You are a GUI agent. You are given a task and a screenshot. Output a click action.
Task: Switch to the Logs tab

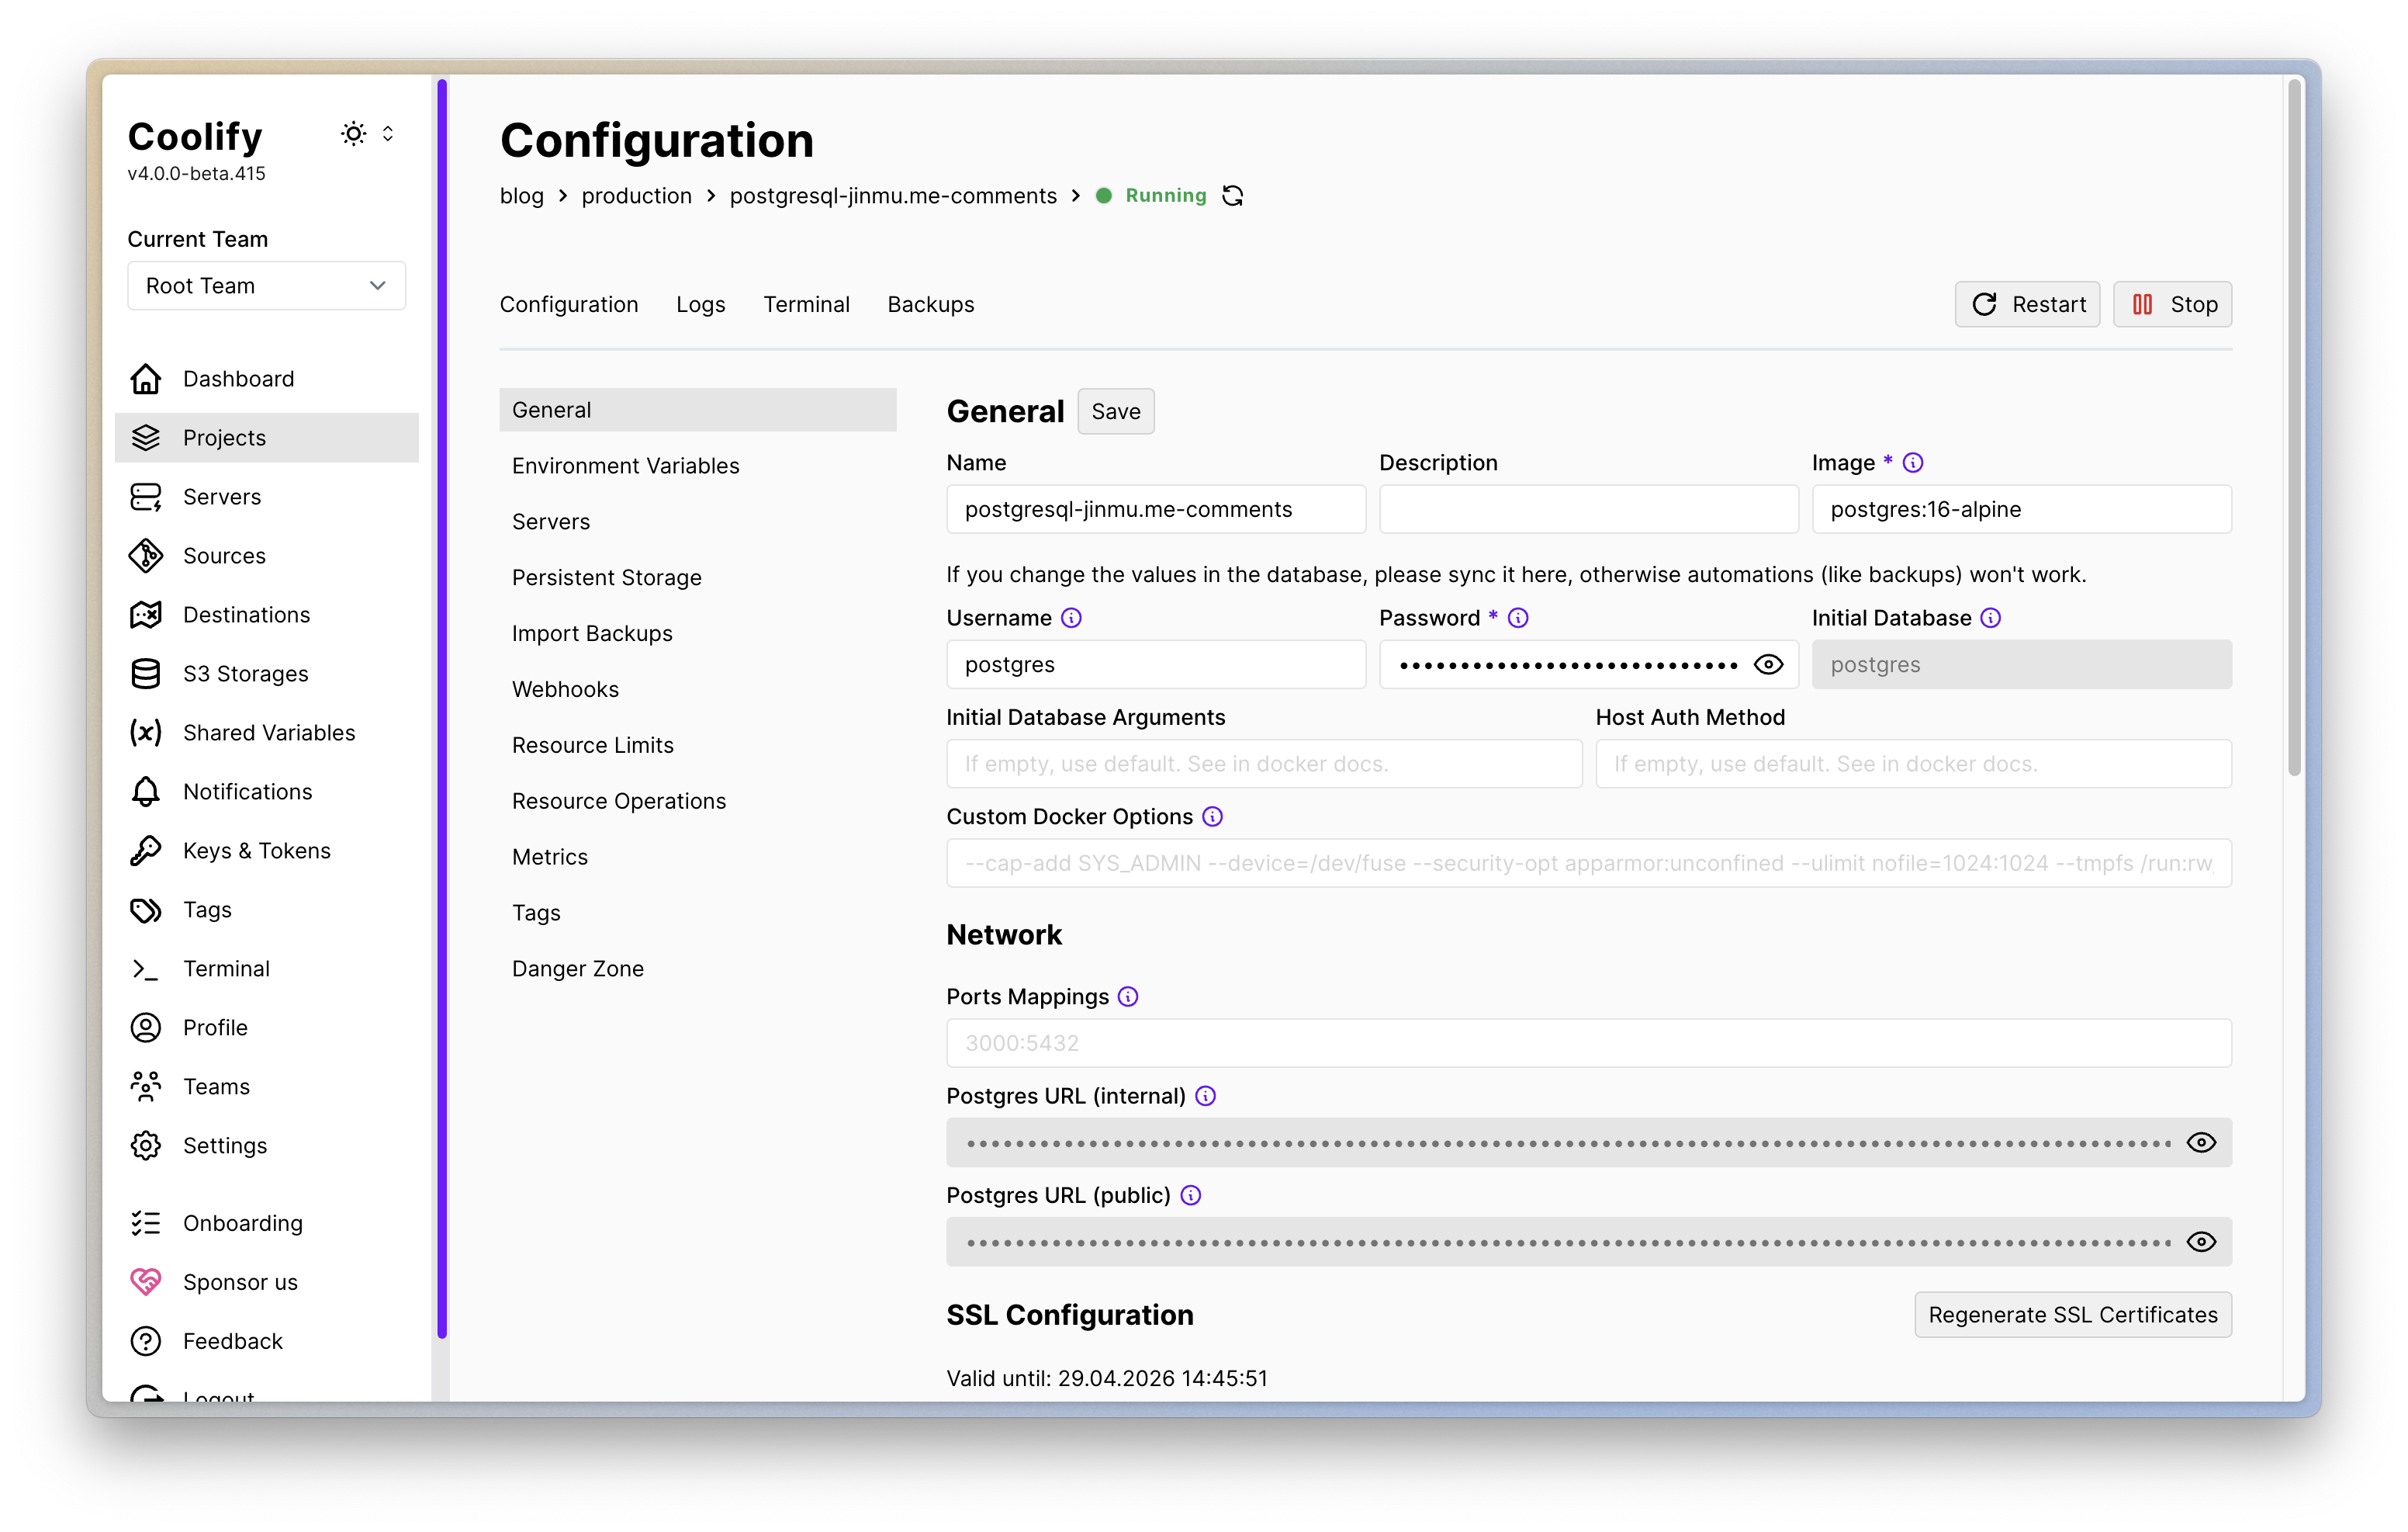click(x=700, y=304)
